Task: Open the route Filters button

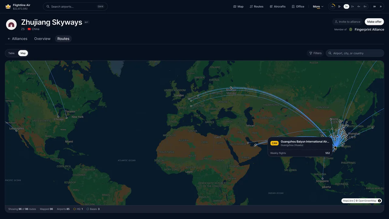Action: pyautogui.click(x=315, y=53)
